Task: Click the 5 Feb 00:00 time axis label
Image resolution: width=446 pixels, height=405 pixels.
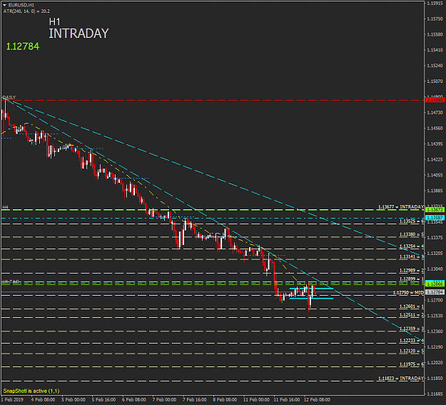Action: [74, 399]
